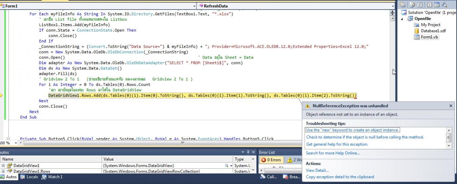This screenshot has width=457, height=184.
Task: Click the Database1.sdf database icon
Action: click(417, 31)
